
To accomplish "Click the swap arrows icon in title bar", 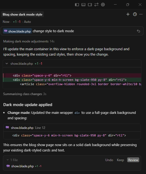I will coord(96,5).
